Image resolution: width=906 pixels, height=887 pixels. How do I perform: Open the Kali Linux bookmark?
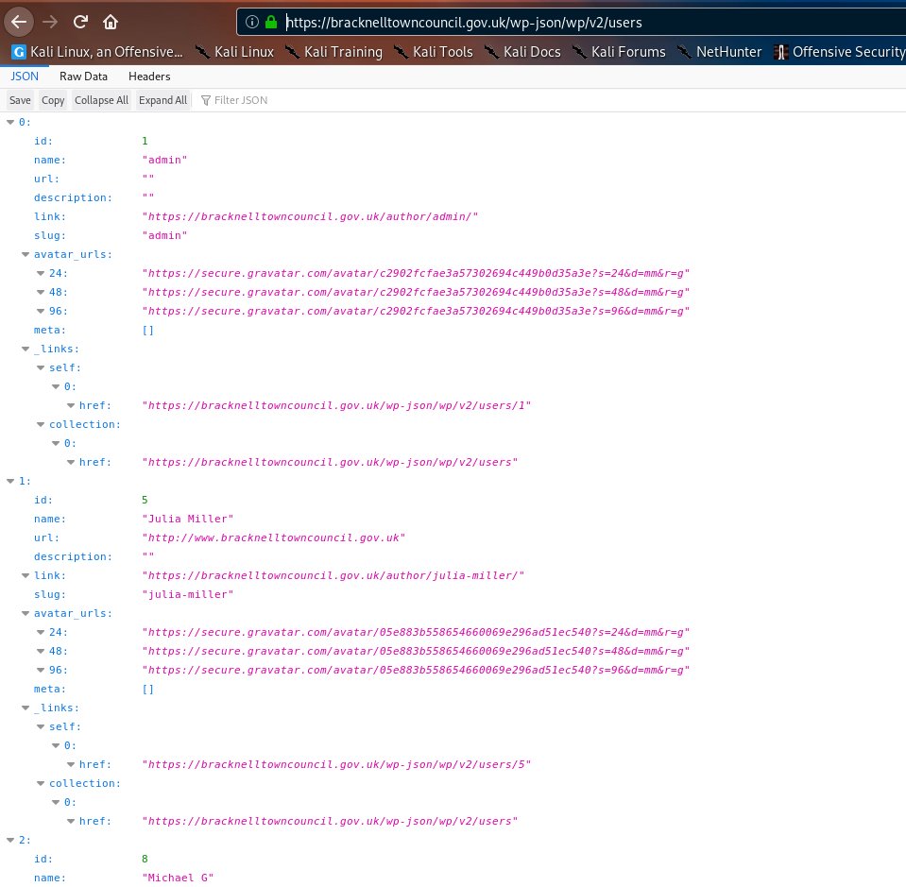[x=234, y=52]
